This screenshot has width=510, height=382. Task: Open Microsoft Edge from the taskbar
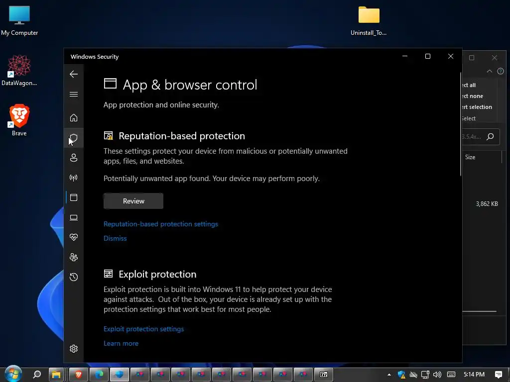tap(99, 375)
